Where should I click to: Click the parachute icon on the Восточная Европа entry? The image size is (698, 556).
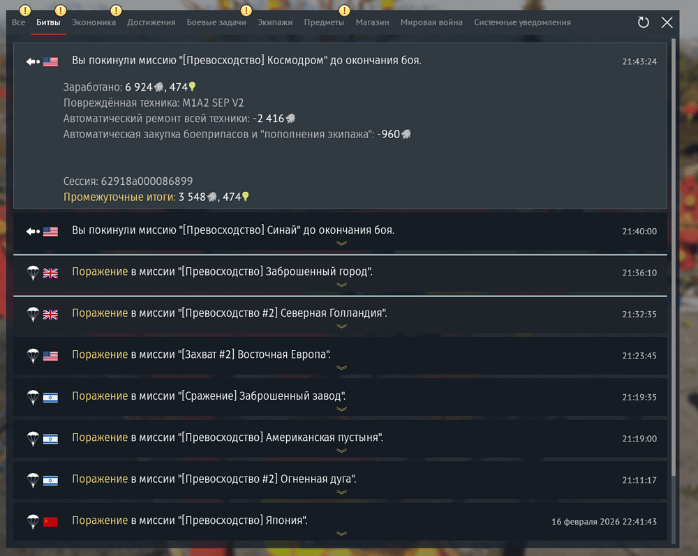click(33, 355)
